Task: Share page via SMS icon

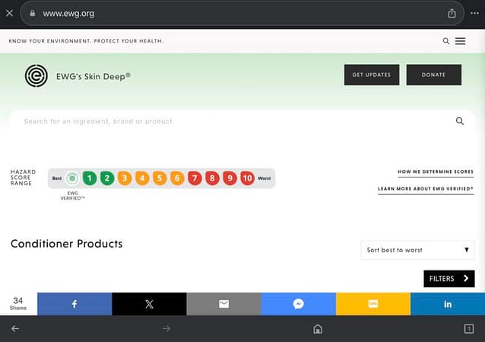Action: coord(373,304)
